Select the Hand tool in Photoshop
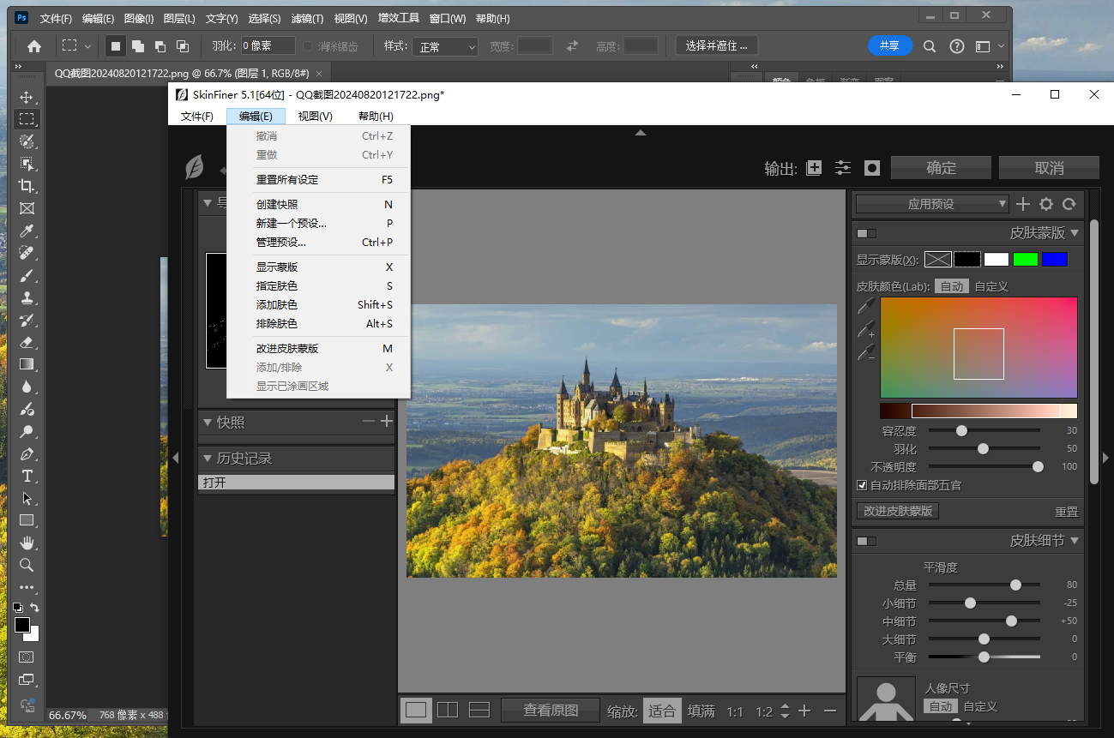1114x738 pixels. [x=27, y=543]
